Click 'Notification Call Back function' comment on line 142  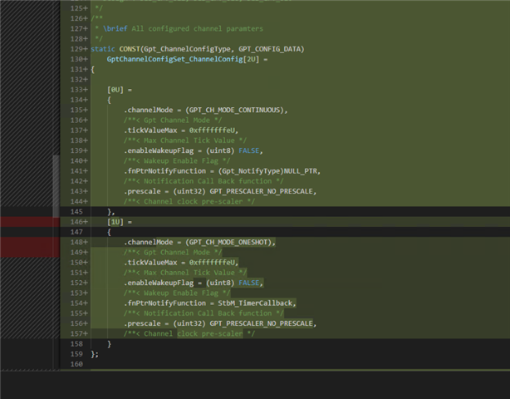tap(208, 181)
